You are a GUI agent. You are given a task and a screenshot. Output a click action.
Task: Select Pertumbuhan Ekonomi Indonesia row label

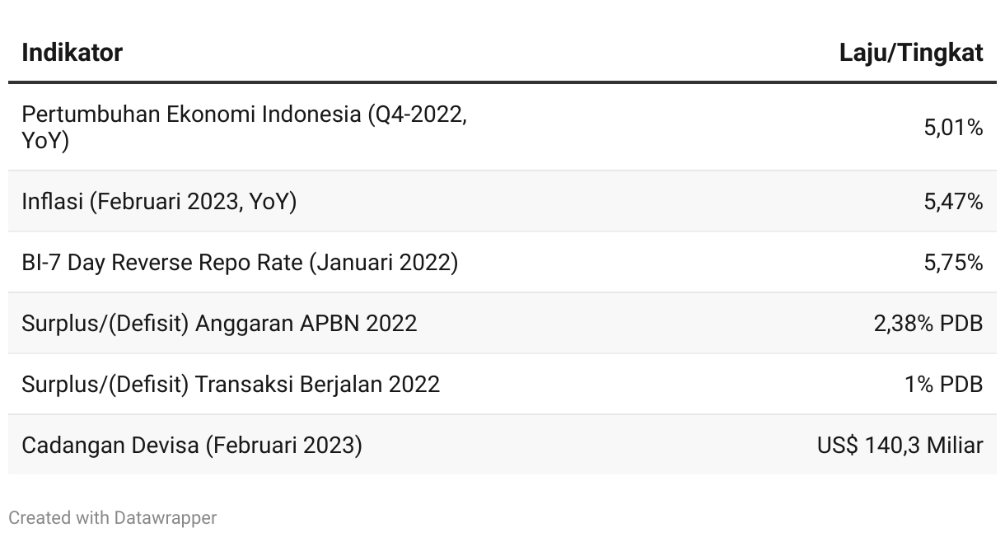click(x=244, y=127)
